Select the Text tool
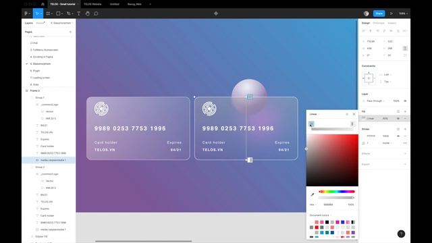The height and width of the screenshot is (243, 432). 79,13
